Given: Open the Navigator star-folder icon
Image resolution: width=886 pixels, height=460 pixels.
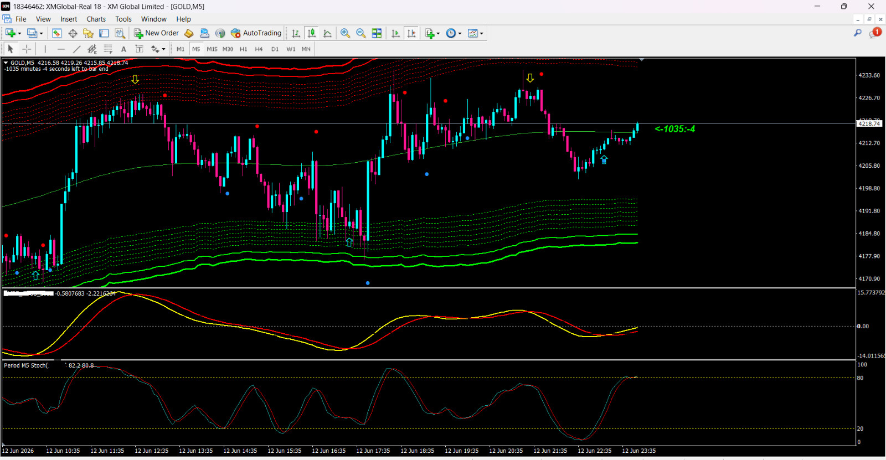Looking at the screenshot, I should click(x=88, y=33).
